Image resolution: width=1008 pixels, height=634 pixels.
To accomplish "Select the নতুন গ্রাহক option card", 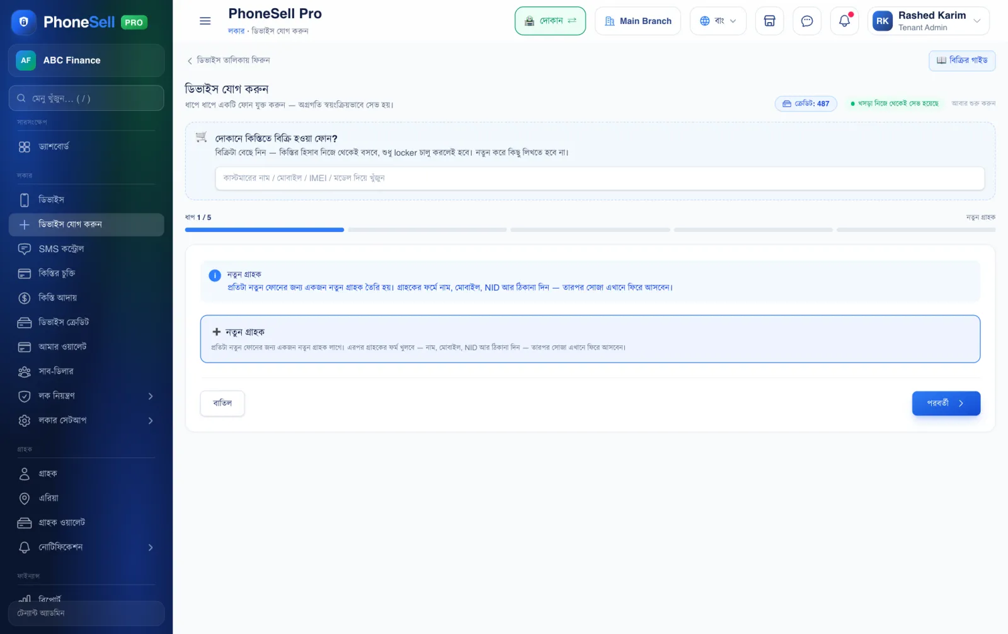I will click(x=590, y=339).
